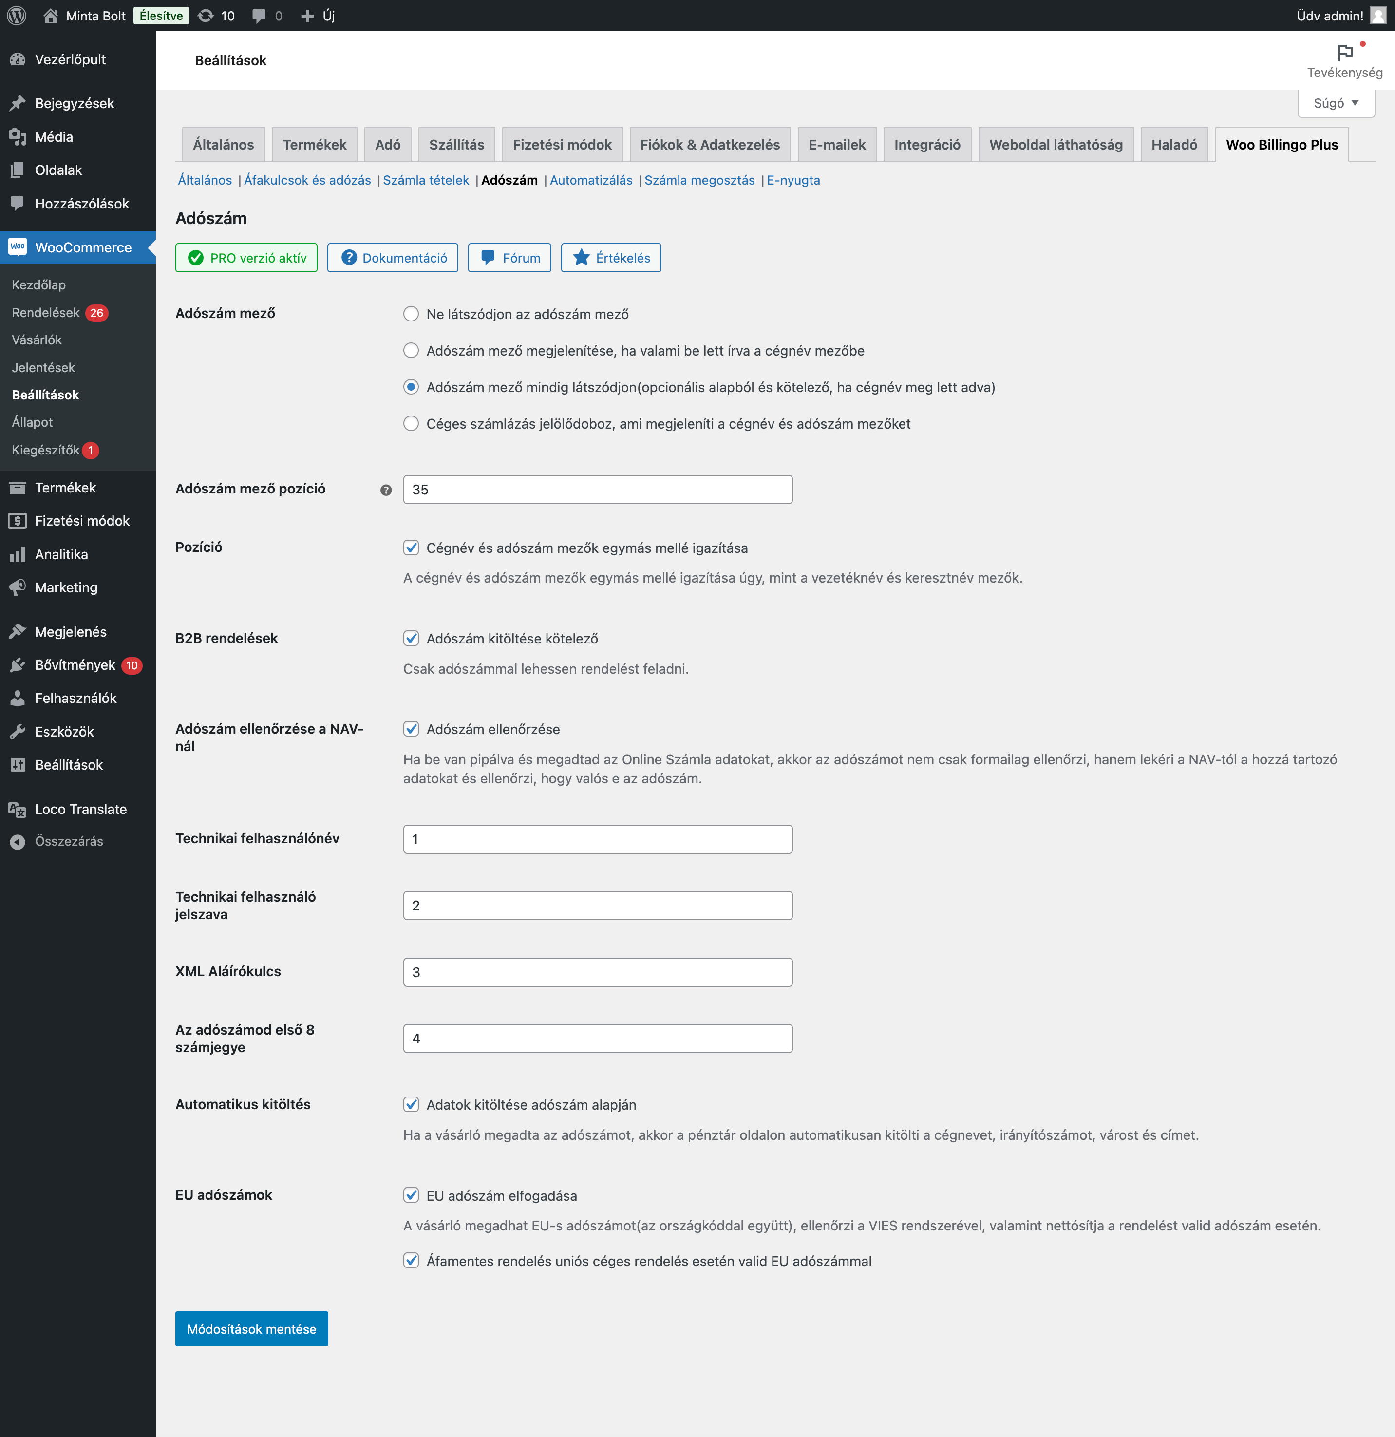
Task: Open the WordPress logo menu
Action: pyautogui.click(x=16, y=16)
